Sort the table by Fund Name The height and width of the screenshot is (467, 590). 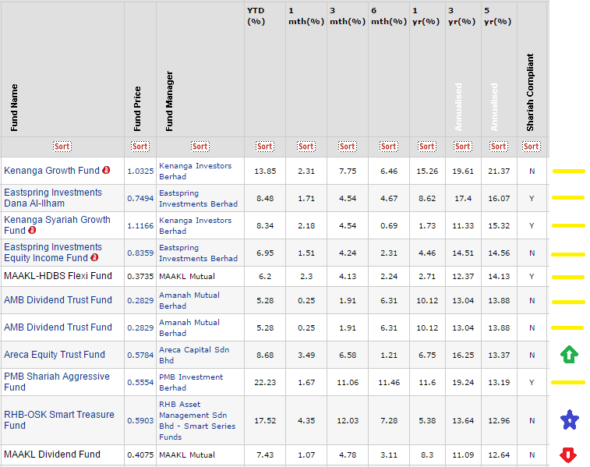(62, 147)
